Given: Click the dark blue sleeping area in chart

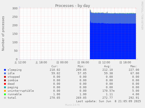Looking at the screenshot, I should pos(113,41).
